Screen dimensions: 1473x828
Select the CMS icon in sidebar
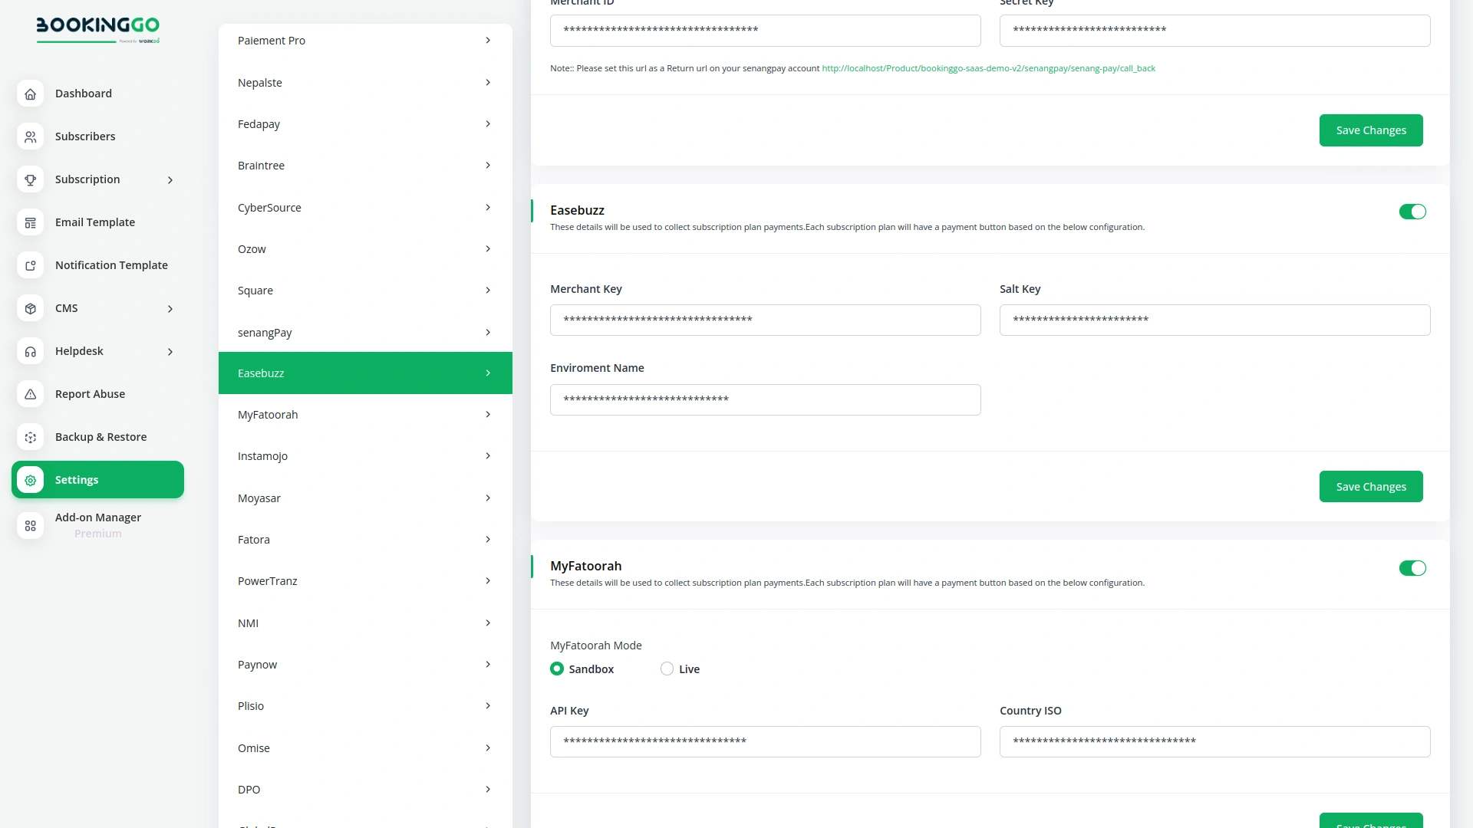(x=30, y=308)
